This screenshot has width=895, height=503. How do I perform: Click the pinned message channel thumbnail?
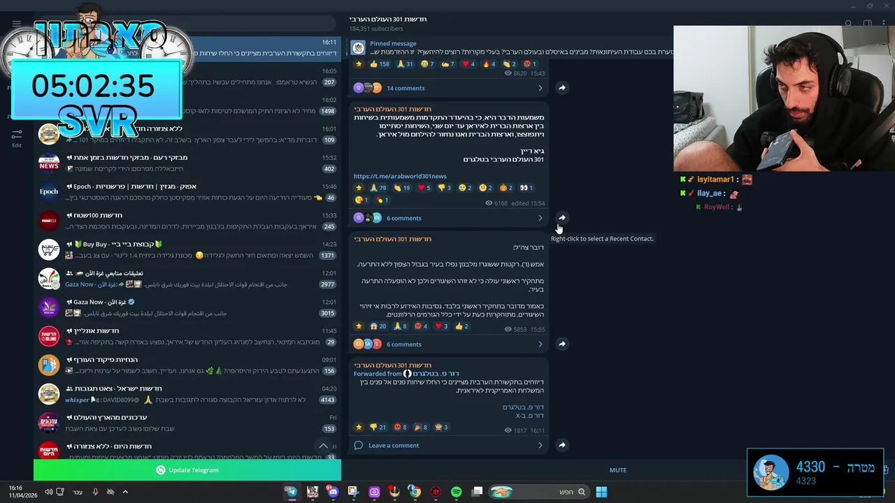click(x=358, y=48)
